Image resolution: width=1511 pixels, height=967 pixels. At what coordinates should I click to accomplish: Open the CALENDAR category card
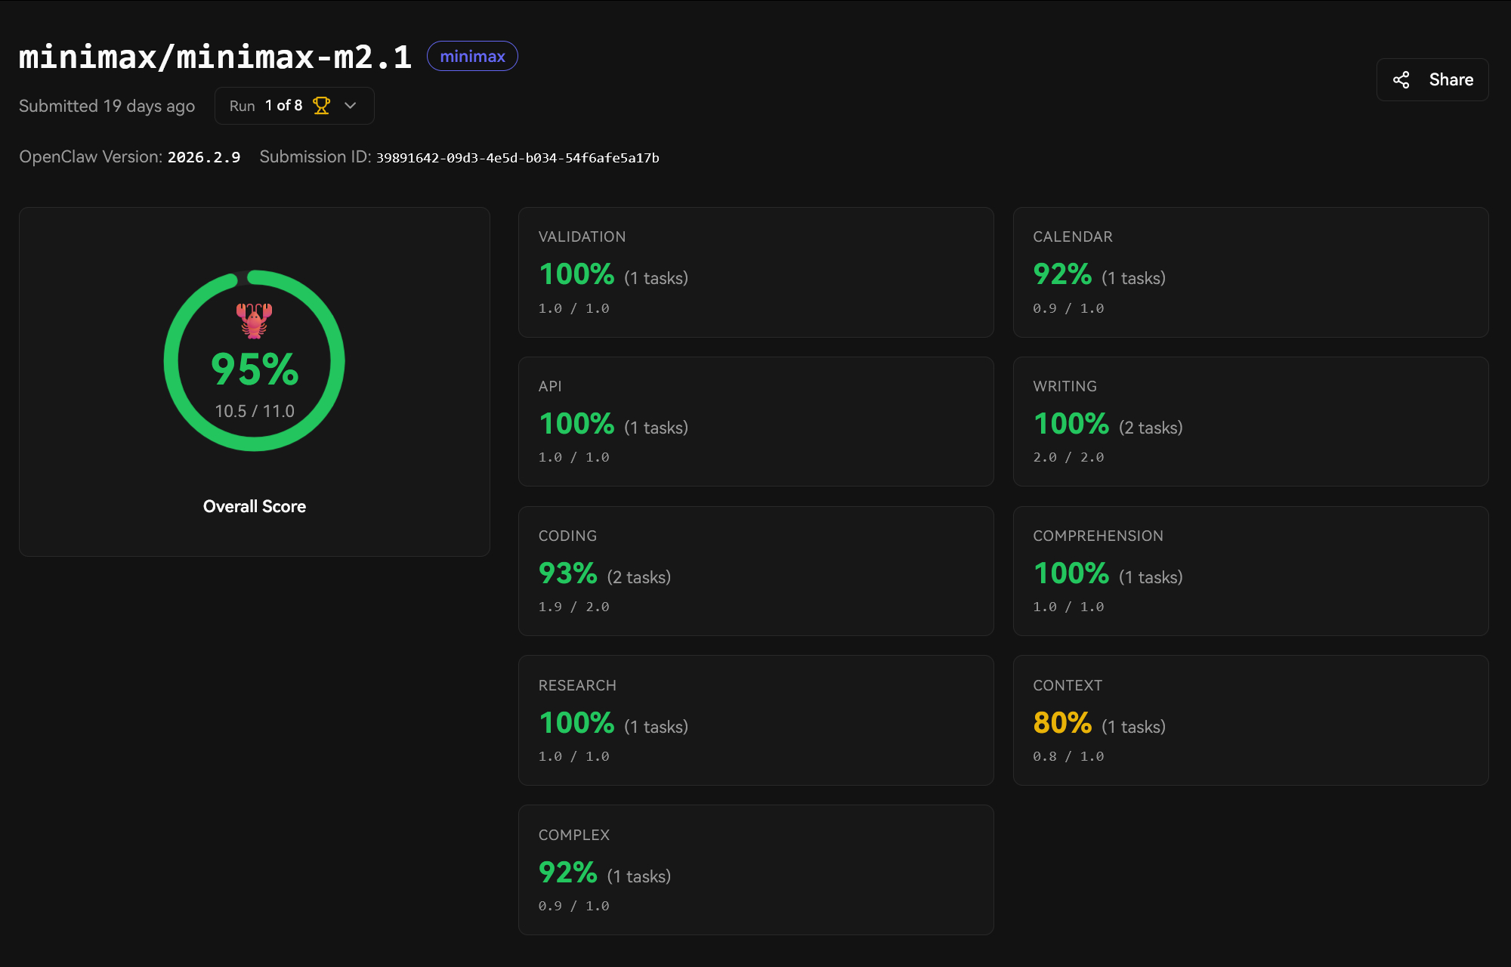point(1250,272)
